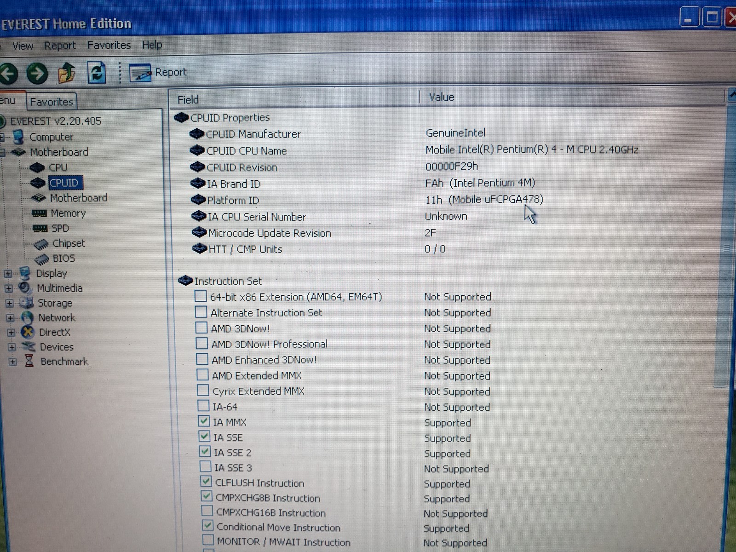This screenshot has height=552, width=736.
Task: Select the top-level Motherboard category icon
Action: 18,152
